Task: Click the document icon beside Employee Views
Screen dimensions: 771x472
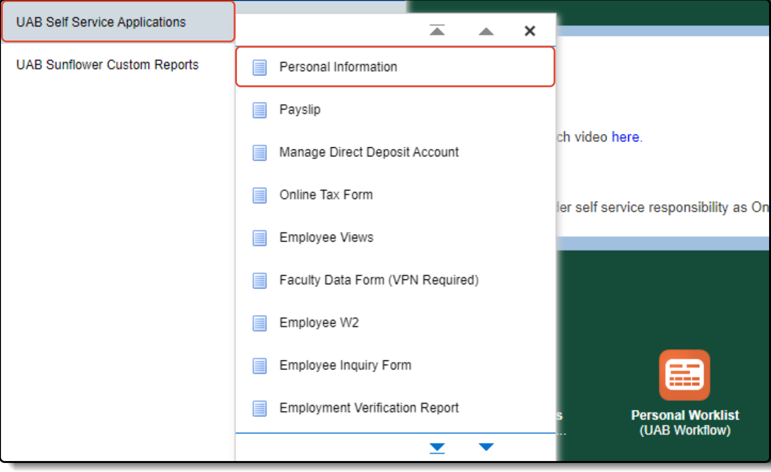Action: (259, 238)
